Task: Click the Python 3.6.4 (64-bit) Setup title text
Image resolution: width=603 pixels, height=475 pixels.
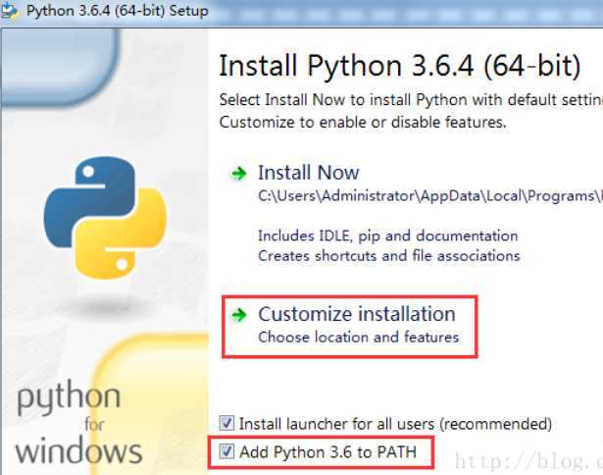Action: tap(118, 11)
